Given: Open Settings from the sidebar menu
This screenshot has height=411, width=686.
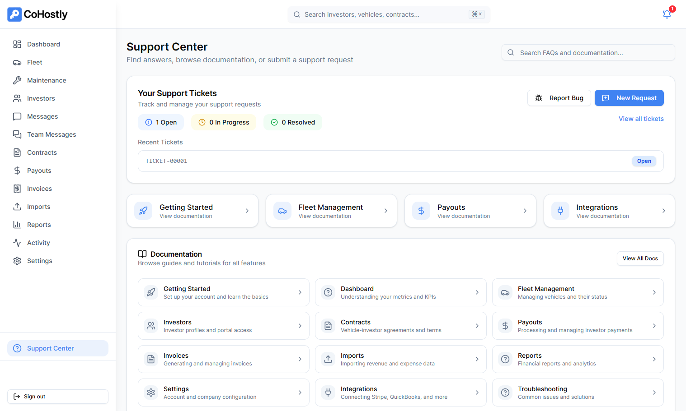Looking at the screenshot, I should [39, 260].
